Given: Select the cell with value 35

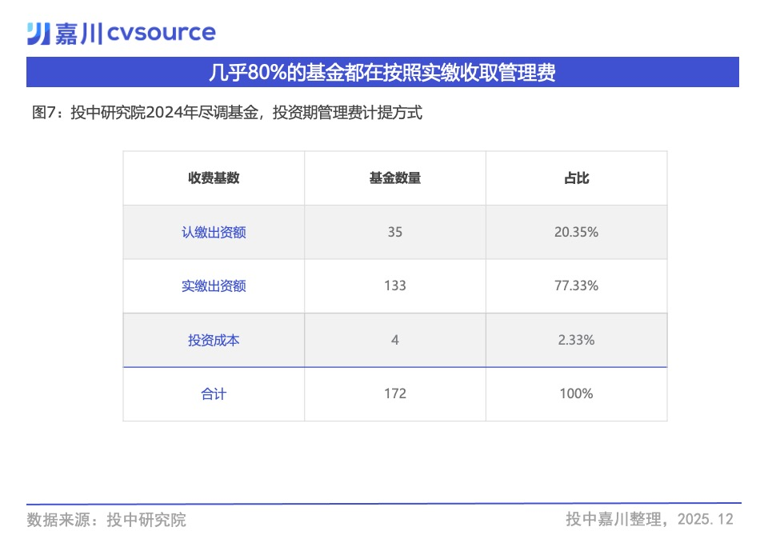Looking at the screenshot, I should tap(394, 233).
